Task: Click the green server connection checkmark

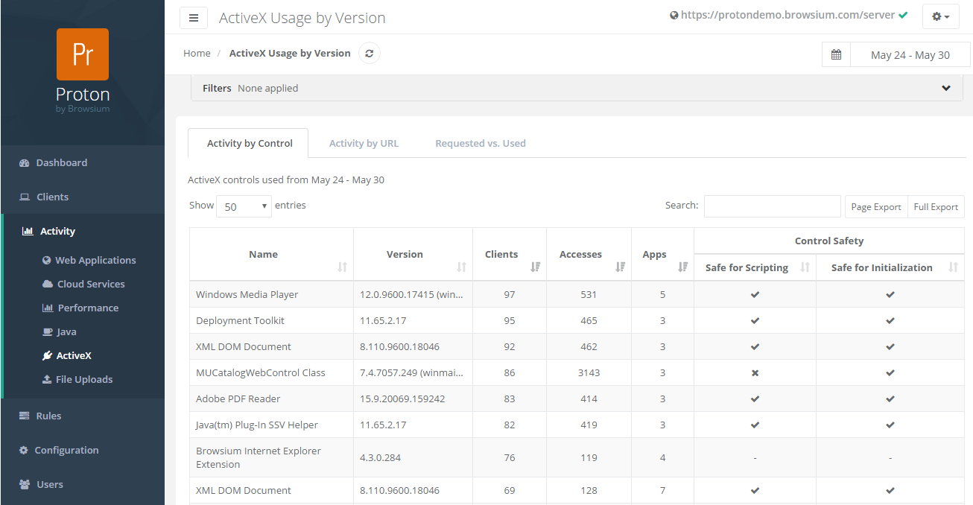Action: 903,15
